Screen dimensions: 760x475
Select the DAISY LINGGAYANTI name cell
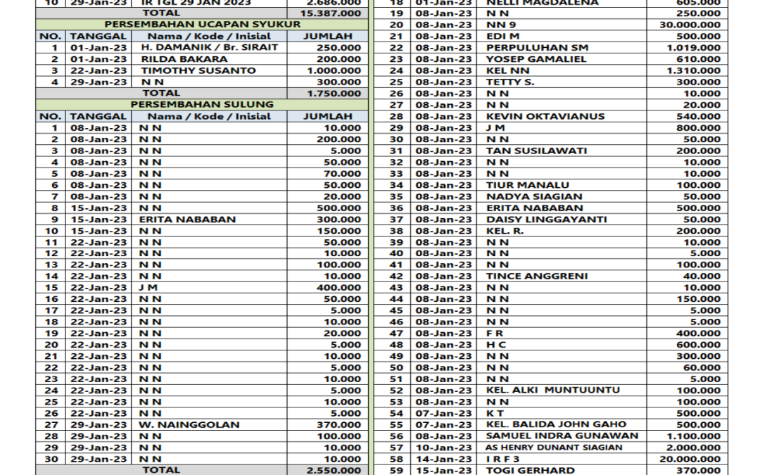click(x=546, y=219)
